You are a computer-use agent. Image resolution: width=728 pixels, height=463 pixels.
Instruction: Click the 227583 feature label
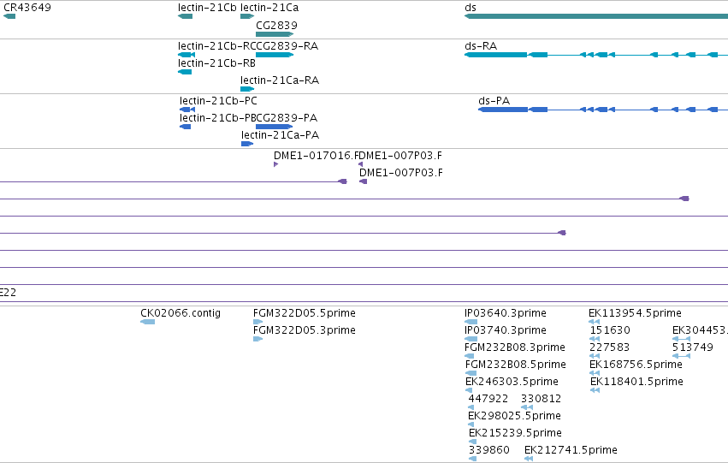tap(610, 347)
